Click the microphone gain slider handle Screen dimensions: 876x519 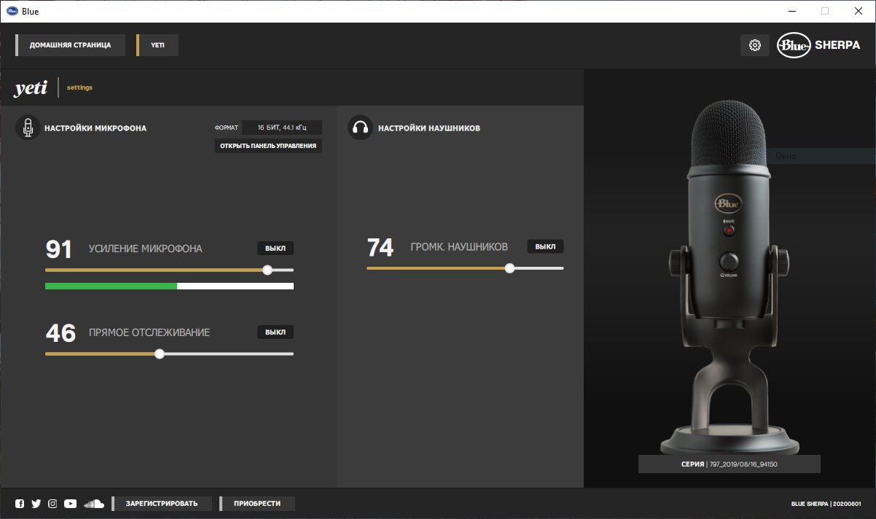(267, 270)
